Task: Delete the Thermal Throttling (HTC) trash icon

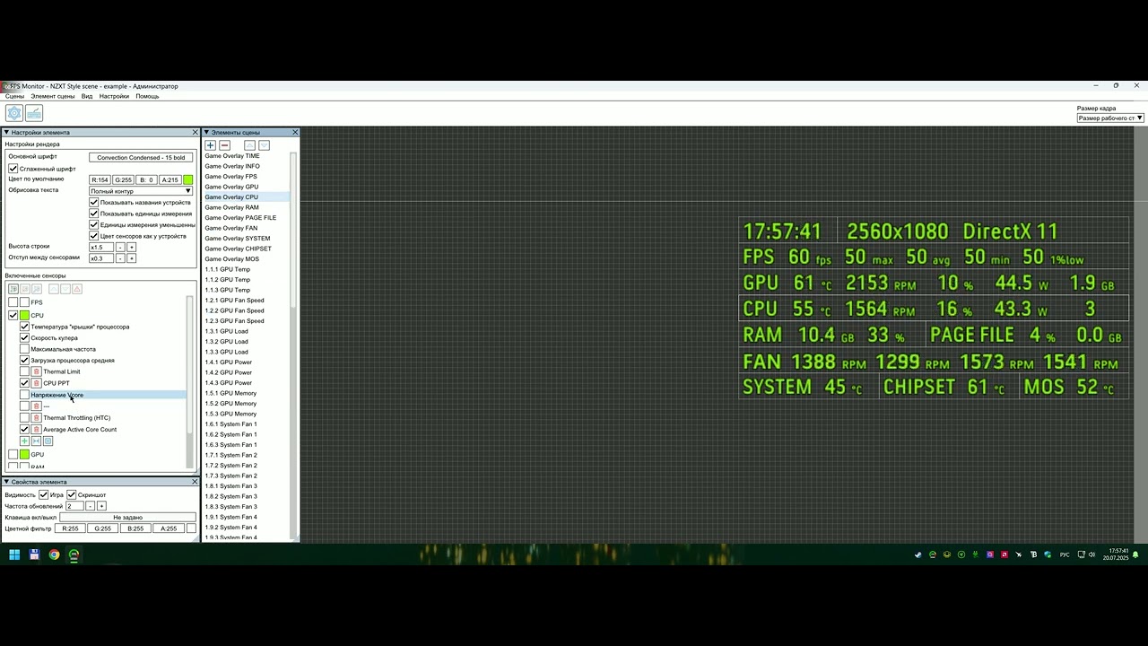Action: [x=37, y=418]
